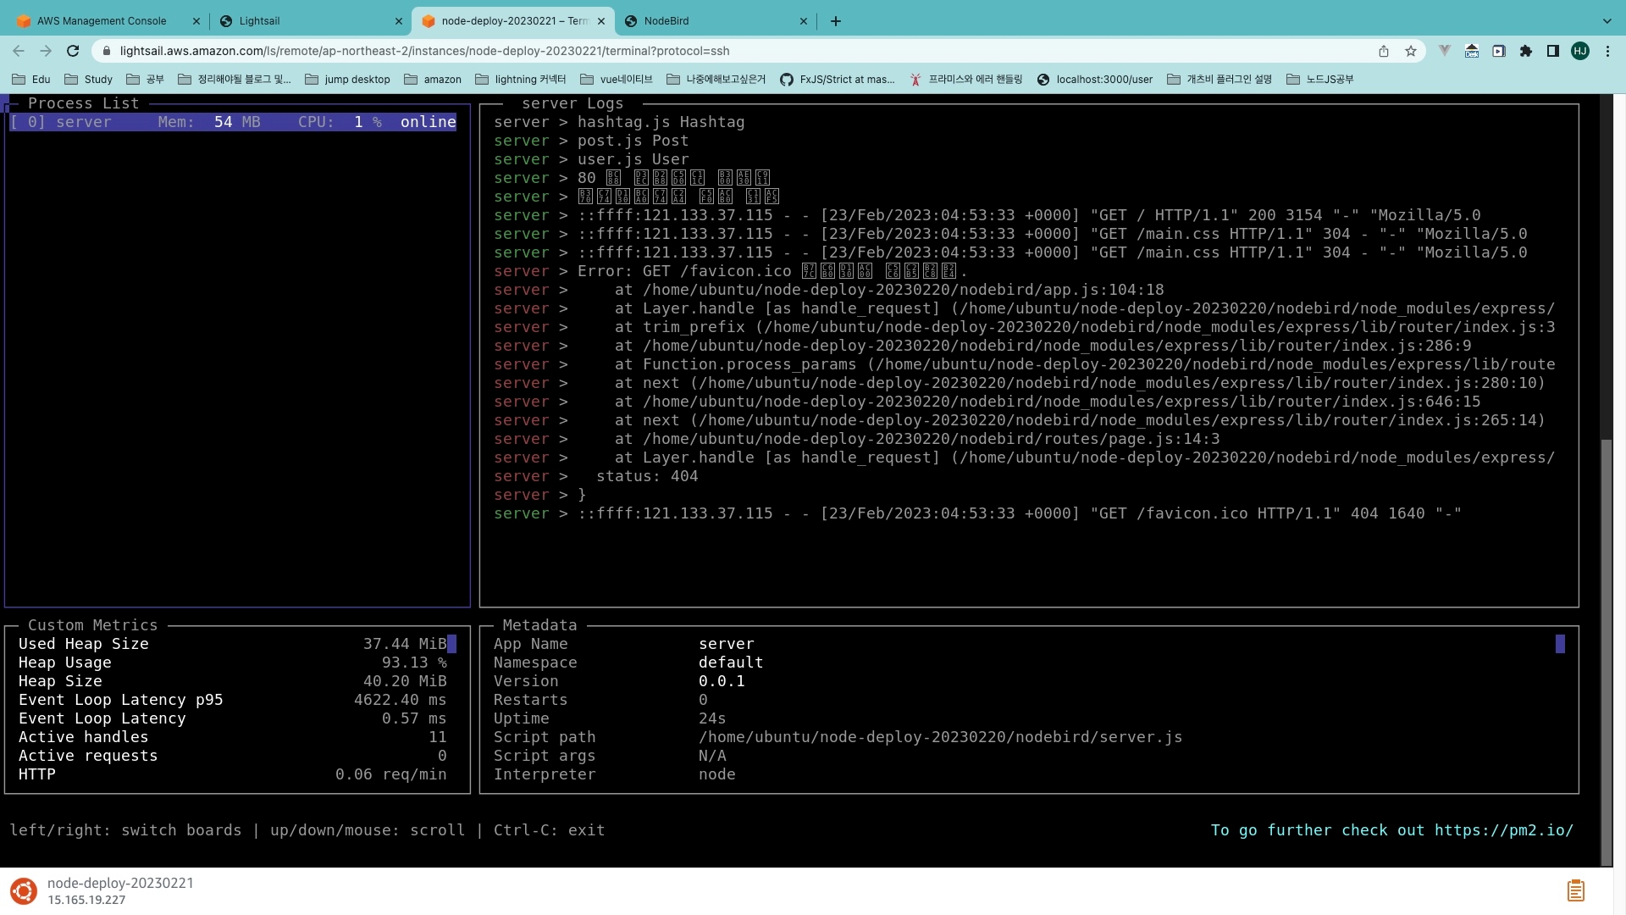1626x915 pixels.
Task: Open the 프라미스와 에러 핸들링 bookmark
Action: coord(966,79)
